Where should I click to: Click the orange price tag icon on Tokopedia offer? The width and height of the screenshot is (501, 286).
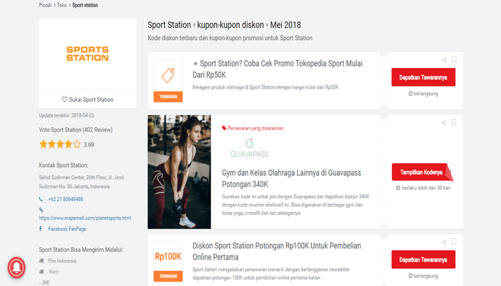tap(168, 75)
